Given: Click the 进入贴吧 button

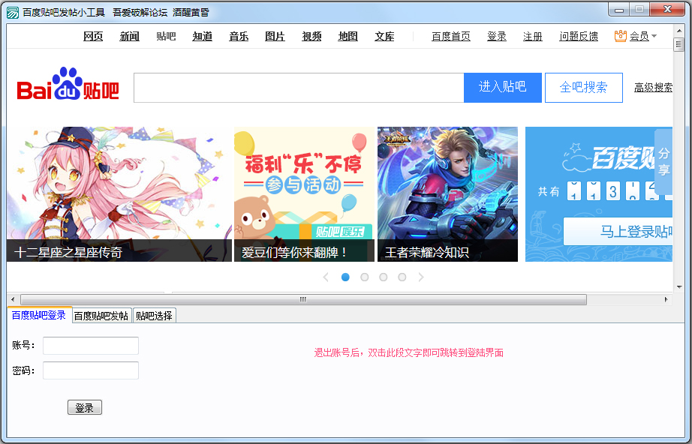Looking at the screenshot, I should (x=502, y=87).
